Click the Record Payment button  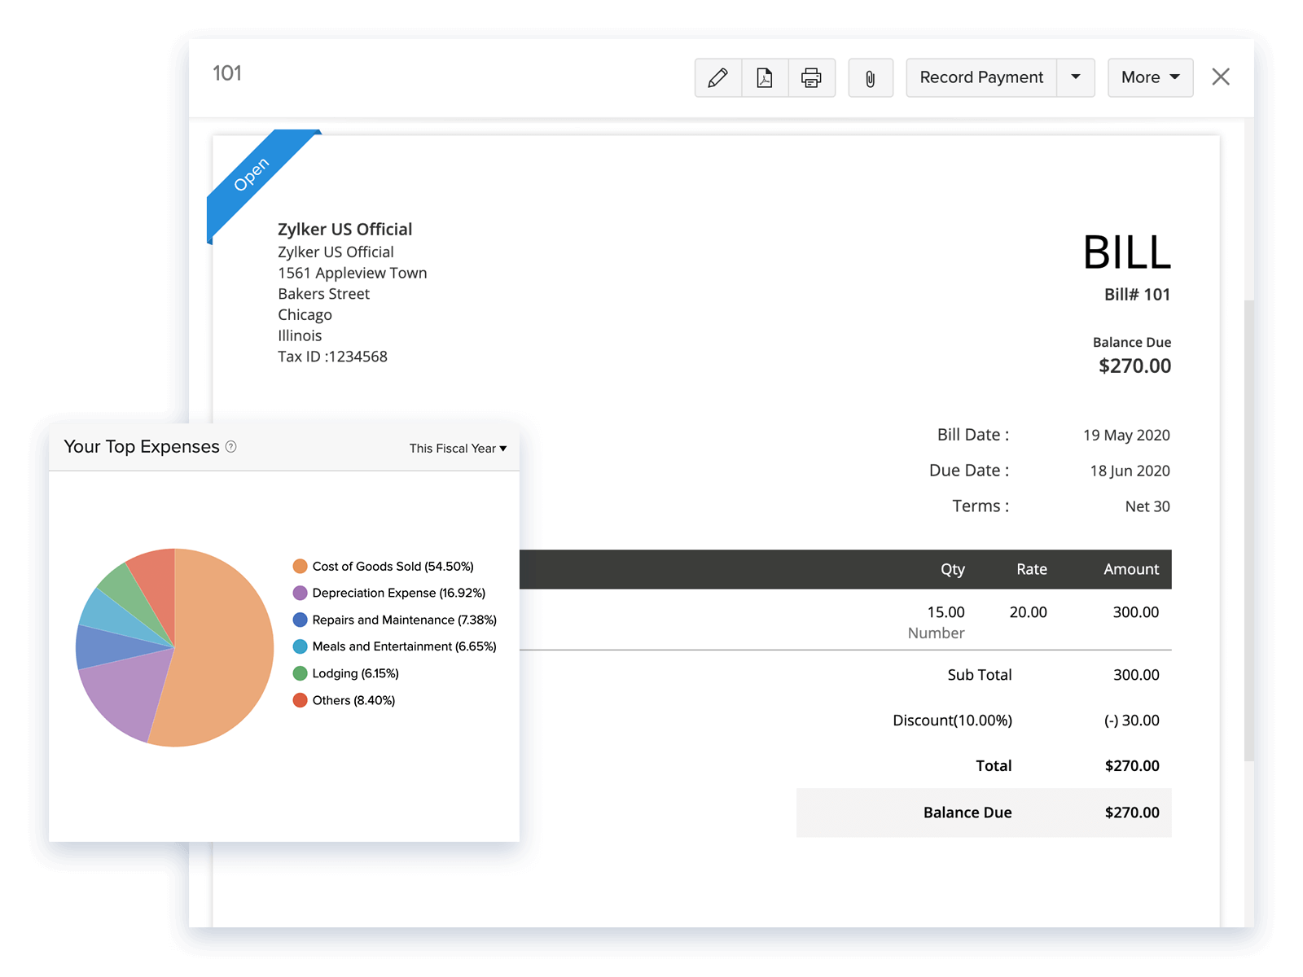[x=981, y=77]
